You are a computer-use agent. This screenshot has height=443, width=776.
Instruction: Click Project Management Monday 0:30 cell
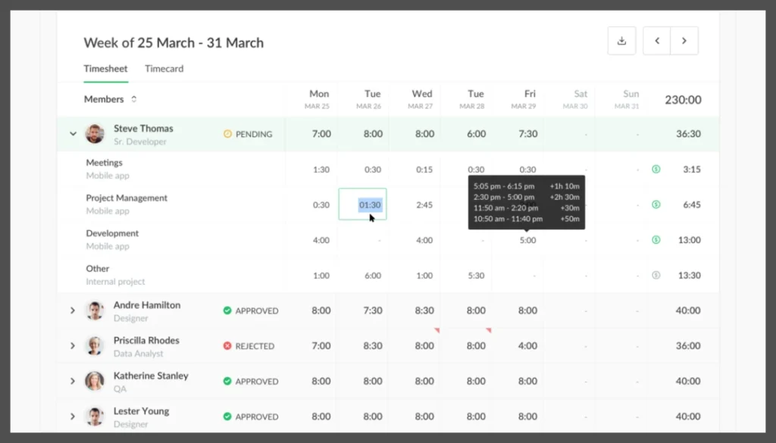(x=321, y=204)
